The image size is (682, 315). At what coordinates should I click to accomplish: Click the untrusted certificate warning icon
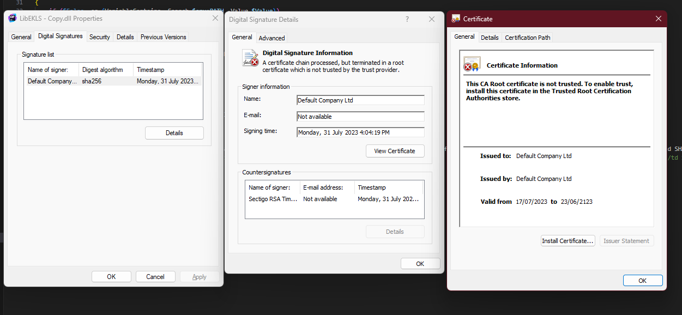[472, 64]
